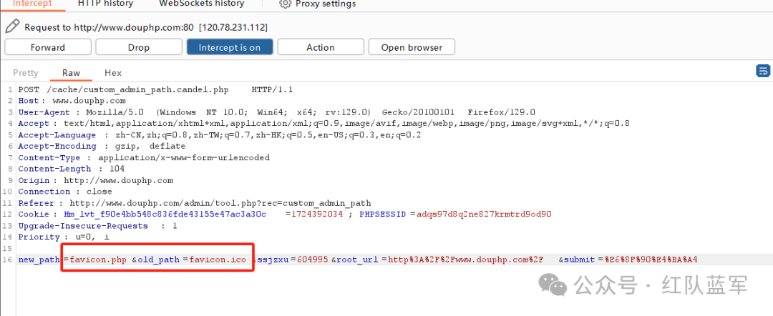
Task: Click the blue word-wrap icon at right
Action: [763, 71]
